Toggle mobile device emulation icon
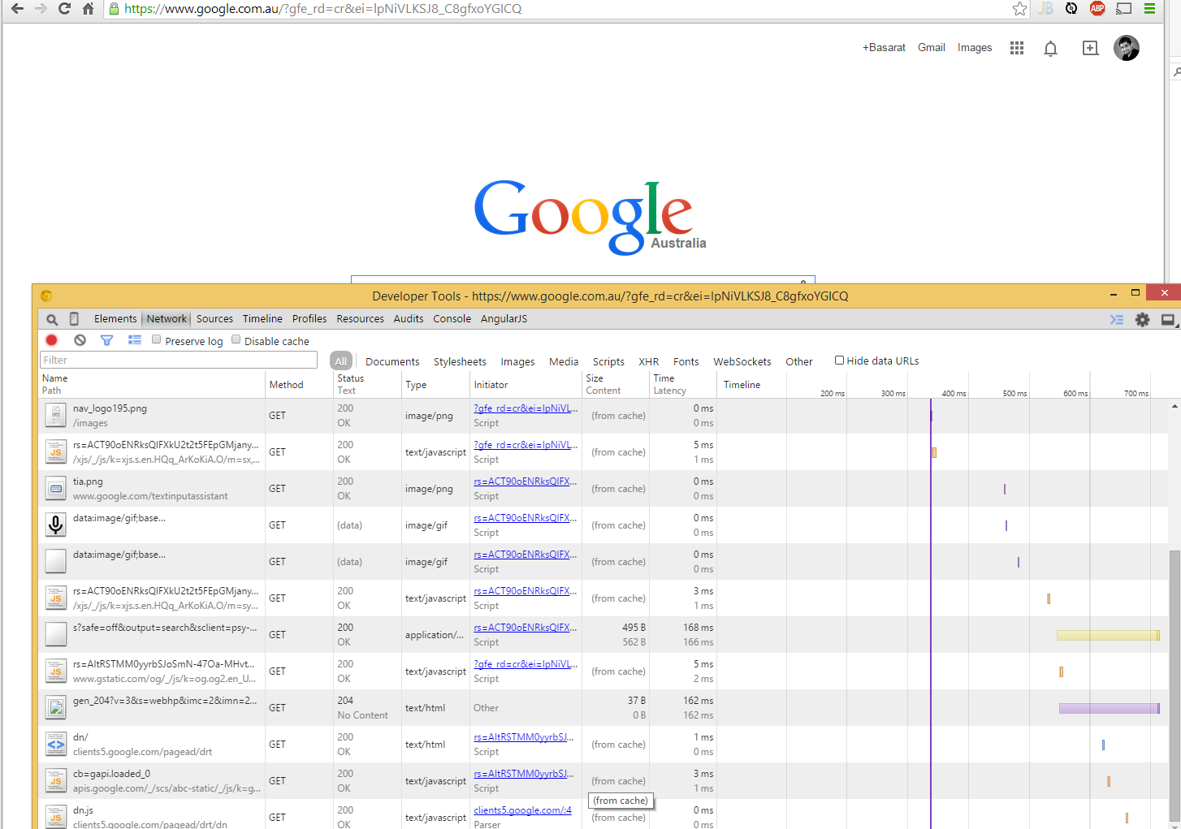 pyautogui.click(x=74, y=319)
